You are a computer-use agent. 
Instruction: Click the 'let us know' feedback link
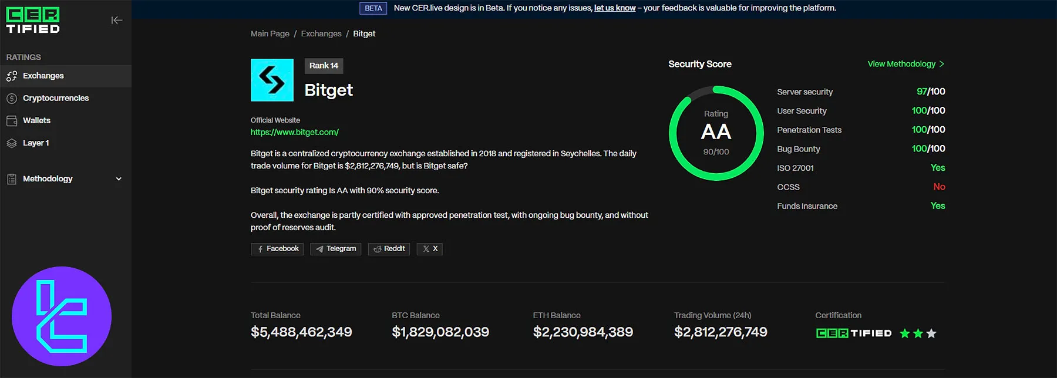[x=615, y=8]
